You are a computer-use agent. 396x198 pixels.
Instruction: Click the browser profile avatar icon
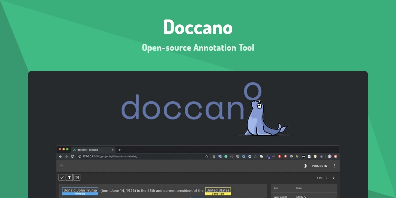click(329, 156)
